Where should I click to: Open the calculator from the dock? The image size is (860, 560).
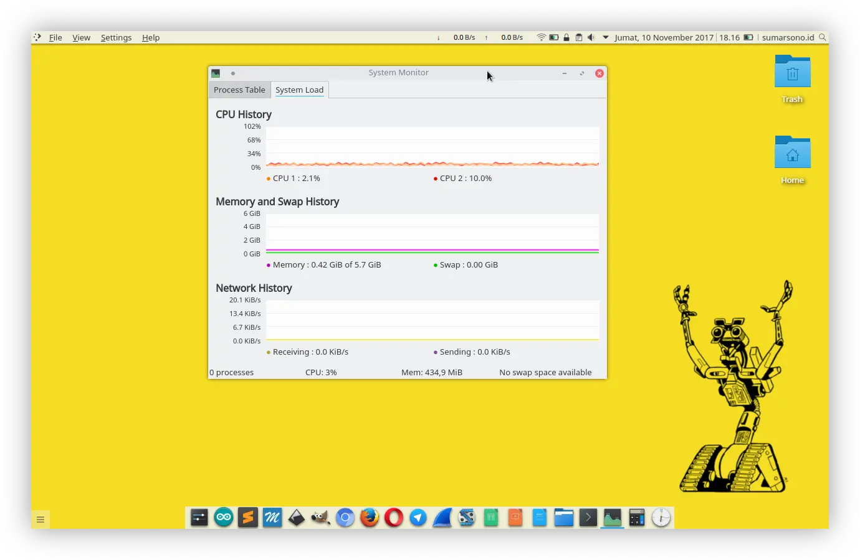pyautogui.click(x=636, y=517)
